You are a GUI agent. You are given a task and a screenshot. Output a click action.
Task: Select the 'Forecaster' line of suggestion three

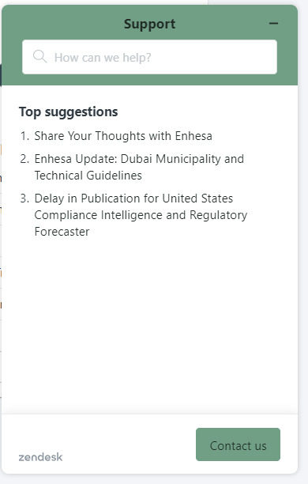click(62, 232)
